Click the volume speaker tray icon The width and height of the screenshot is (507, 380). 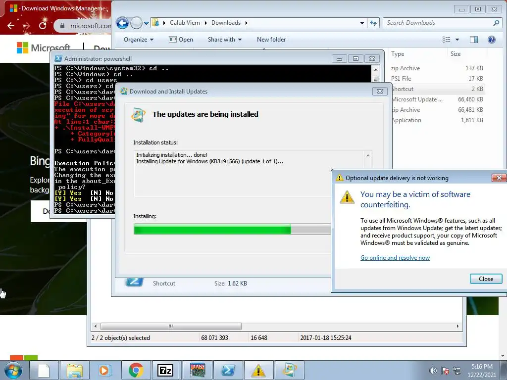point(433,371)
